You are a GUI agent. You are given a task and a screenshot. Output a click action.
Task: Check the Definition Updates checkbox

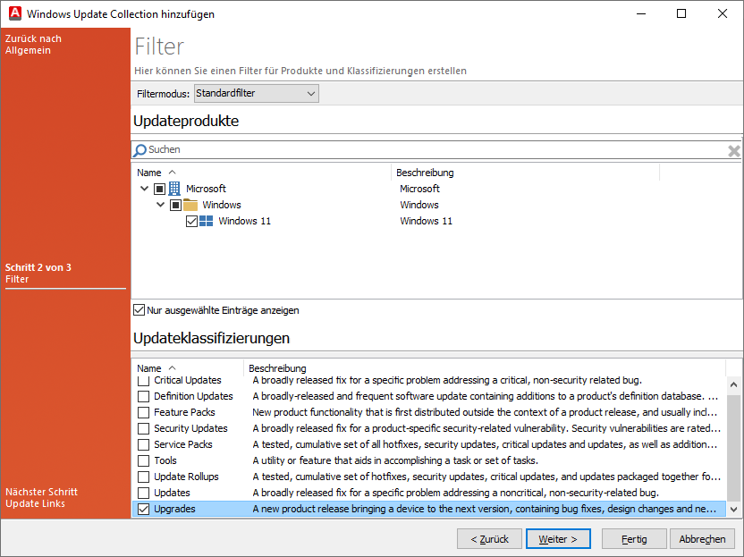[143, 396]
